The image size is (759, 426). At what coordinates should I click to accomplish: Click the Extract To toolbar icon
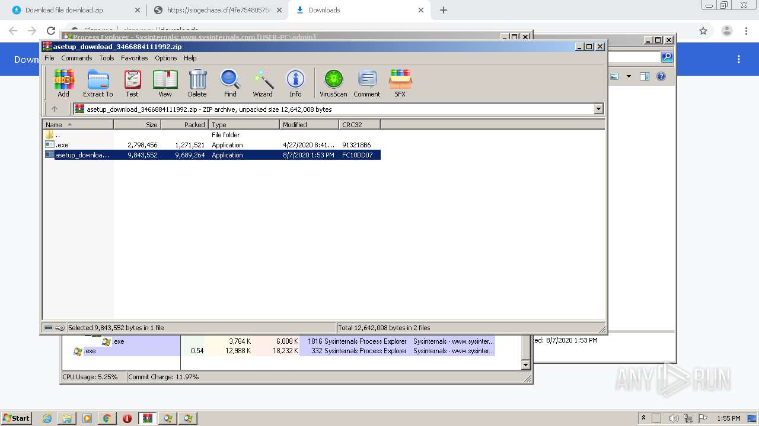pyautogui.click(x=98, y=83)
